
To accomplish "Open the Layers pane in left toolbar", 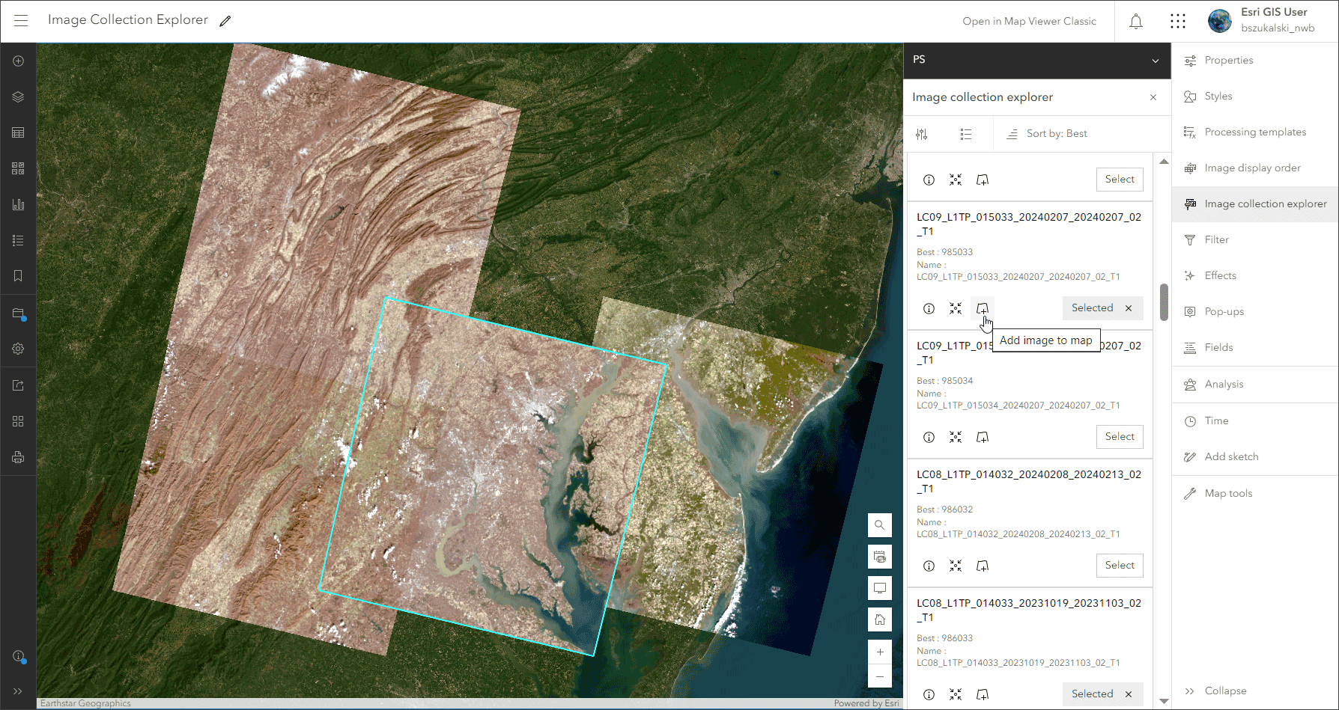I will (x=19, y=97).
